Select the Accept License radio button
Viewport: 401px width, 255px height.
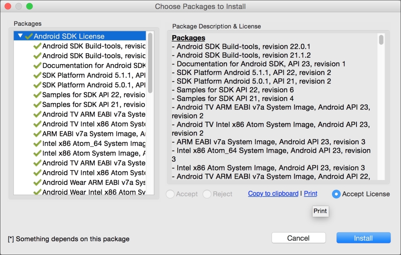[336, 194]
